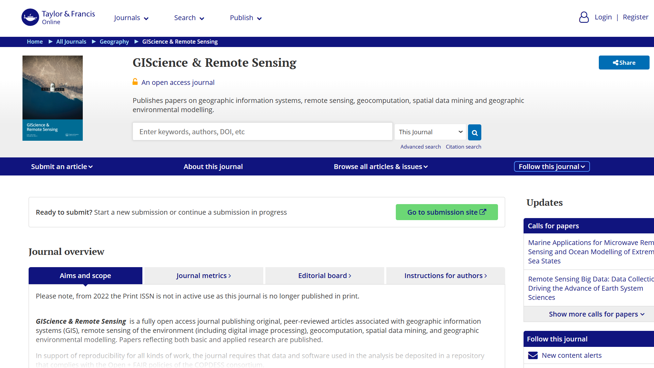Image resolution: width=654 pixels, height=368 pixels.
Task: Switch to Journal metrics tab
Action: pyautogui.click(x=204, y=276)
